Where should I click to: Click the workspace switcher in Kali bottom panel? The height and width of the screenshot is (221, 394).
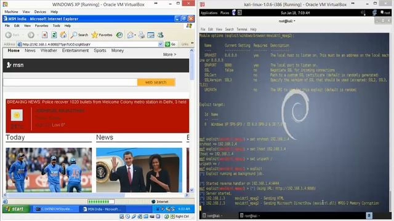[369, 215]
